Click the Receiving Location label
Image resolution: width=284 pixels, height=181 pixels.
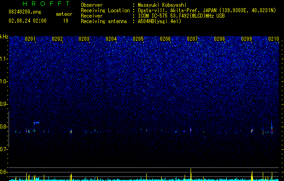105,10
